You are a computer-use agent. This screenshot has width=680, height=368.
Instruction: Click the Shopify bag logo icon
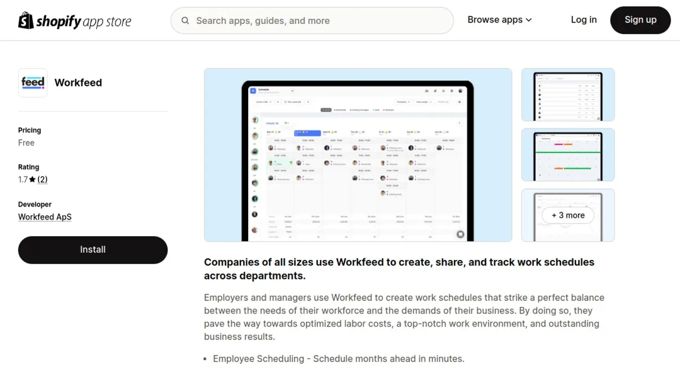(x=26, y=20)
